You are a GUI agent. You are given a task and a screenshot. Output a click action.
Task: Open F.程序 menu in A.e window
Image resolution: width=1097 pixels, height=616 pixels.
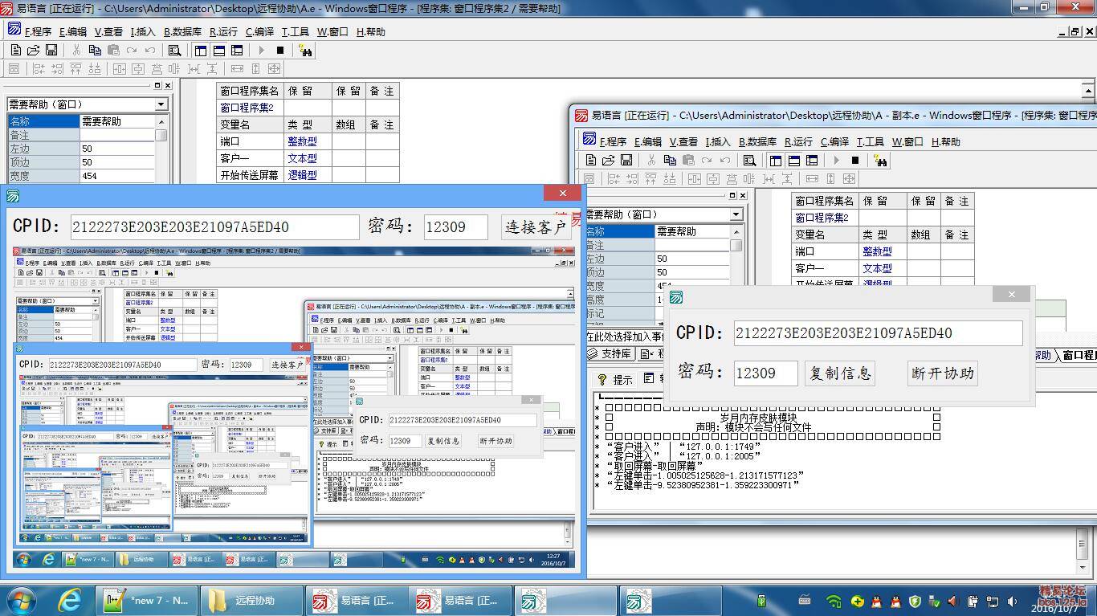38,32
